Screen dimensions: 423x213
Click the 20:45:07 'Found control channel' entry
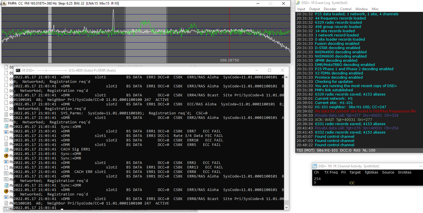click(334, 136)
